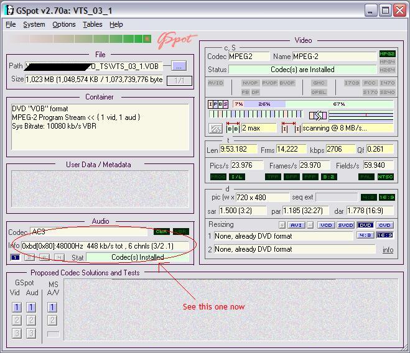Click the frame scan icon left of 2 max
The height and width of the screenshot is (353, 410).
(x=215, y=129)
